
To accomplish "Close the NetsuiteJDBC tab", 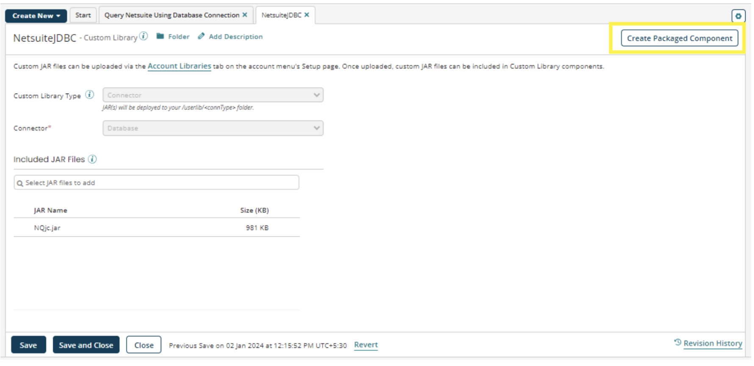I will [x=307, y=15].
